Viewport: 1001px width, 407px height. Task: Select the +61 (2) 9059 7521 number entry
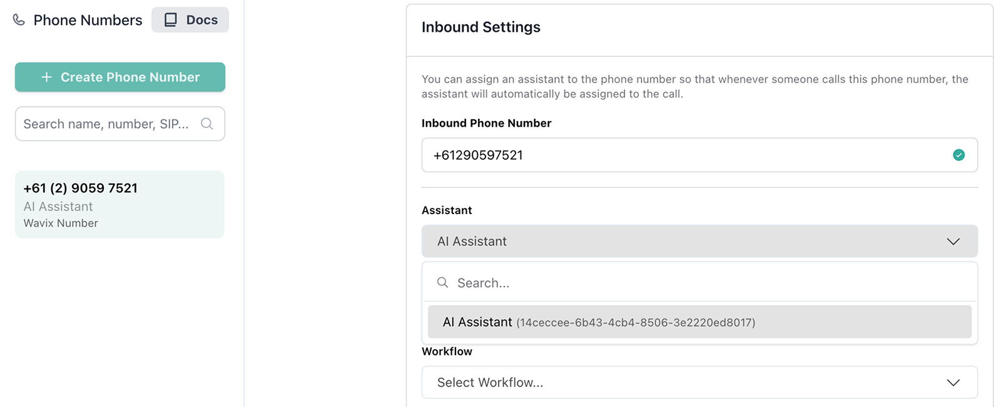click(x=81, y=188)
